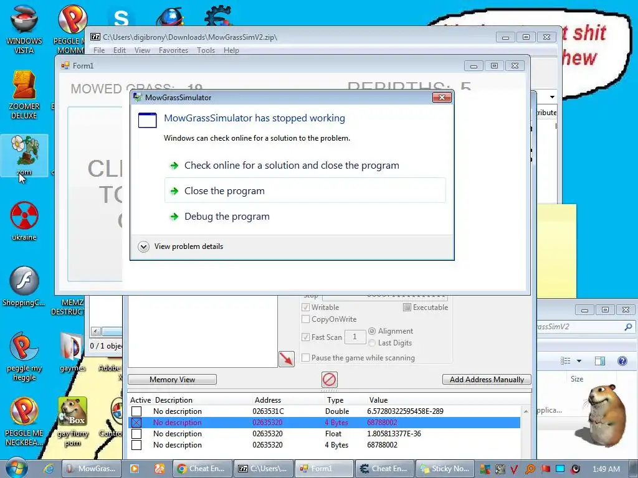Viewport: 638px width, 478px height.
Task: Toggle the Executable checkbox
Action: tap(407, 307)
